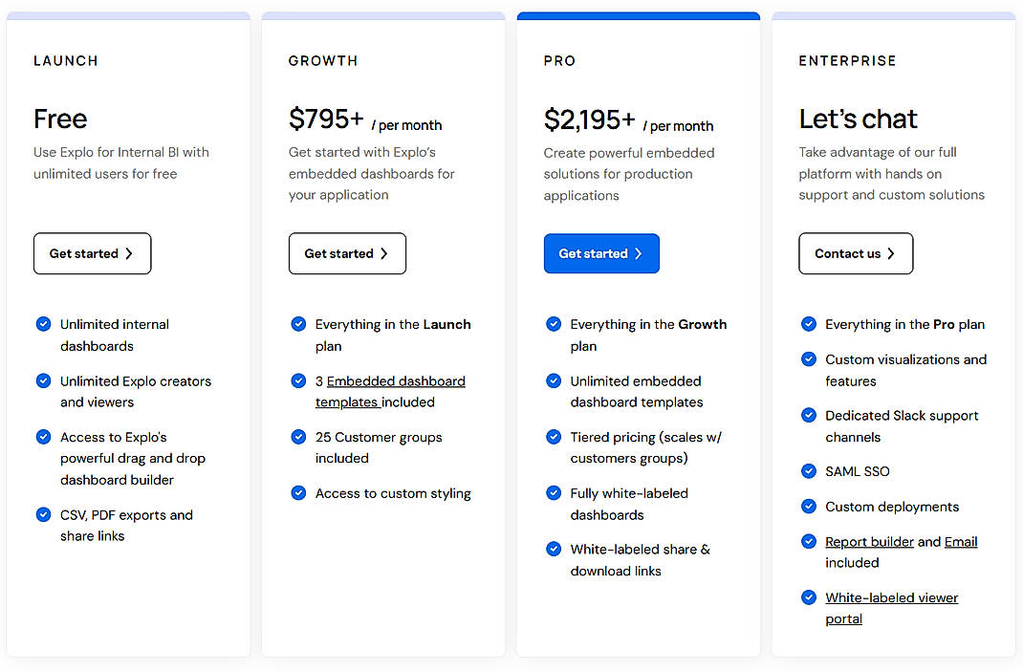Click 'Unlimited Explo creators and viewers' text
The width and height of the screenshot is (1023, 672).
[x=136, y=392]
